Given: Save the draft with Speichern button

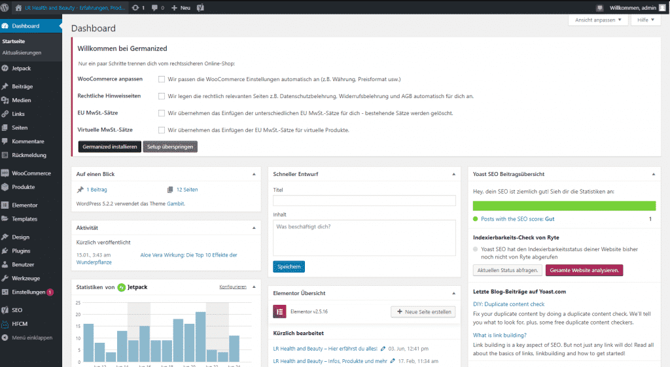Looking at the screenshot, I should [x=289, y=267].
